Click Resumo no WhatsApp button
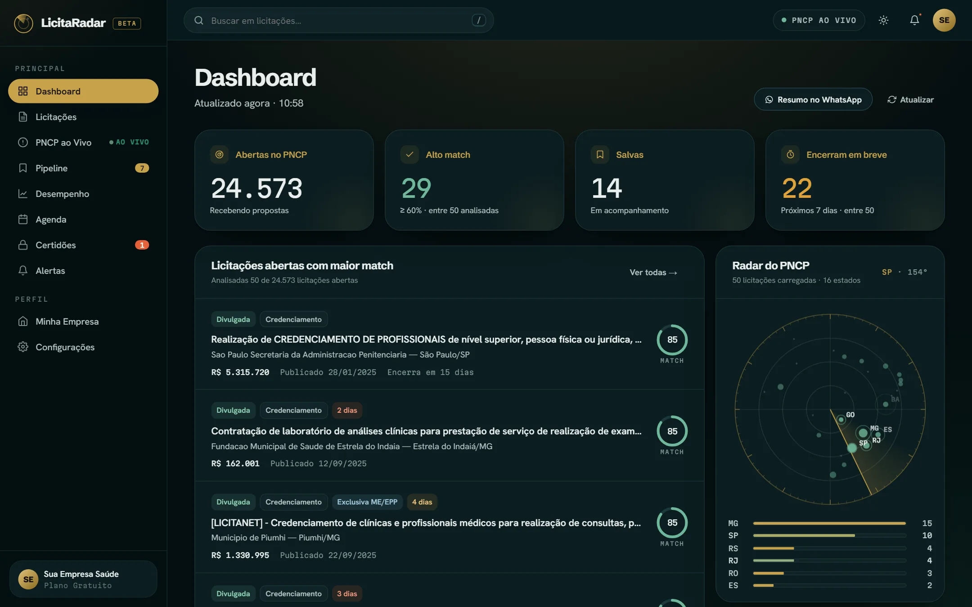 coord(813,99)
